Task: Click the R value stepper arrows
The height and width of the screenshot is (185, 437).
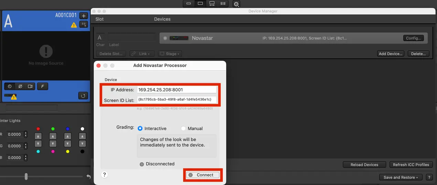Action: point(25,134)
